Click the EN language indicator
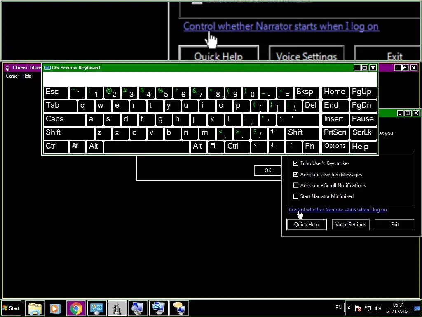 tap(338, 308)
